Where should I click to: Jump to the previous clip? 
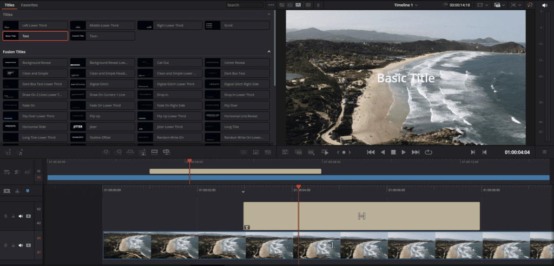tap(371, 152)
